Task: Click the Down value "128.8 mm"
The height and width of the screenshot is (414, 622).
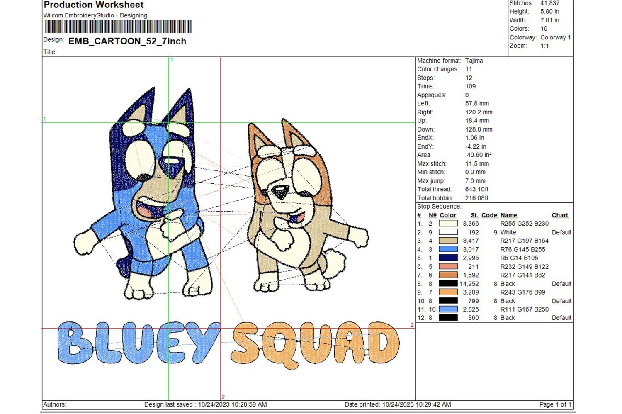Action: coord(479,129)
